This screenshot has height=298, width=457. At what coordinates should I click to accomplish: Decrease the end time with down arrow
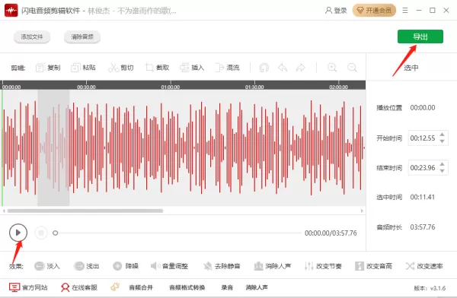(442, 171)
